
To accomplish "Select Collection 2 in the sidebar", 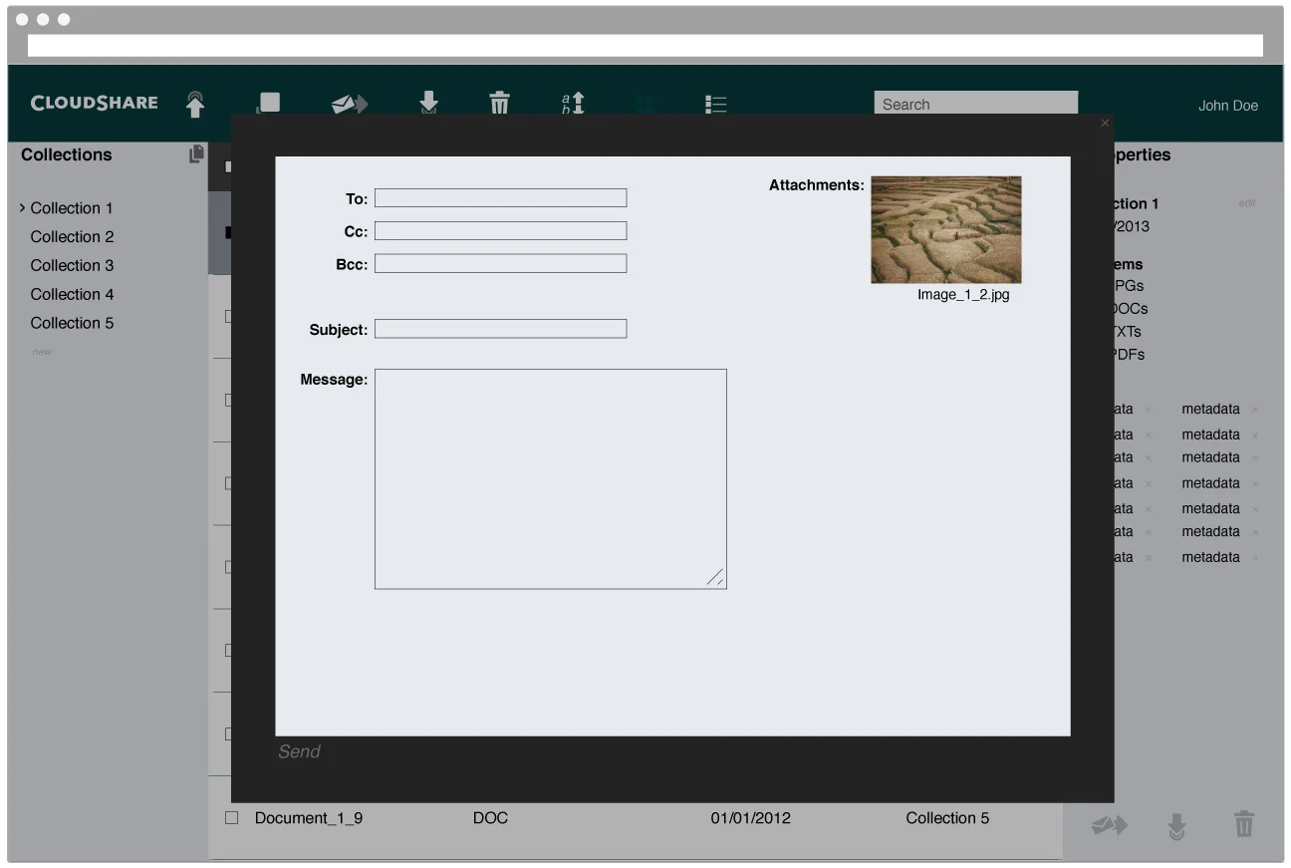I will click(x=72, y=237).
